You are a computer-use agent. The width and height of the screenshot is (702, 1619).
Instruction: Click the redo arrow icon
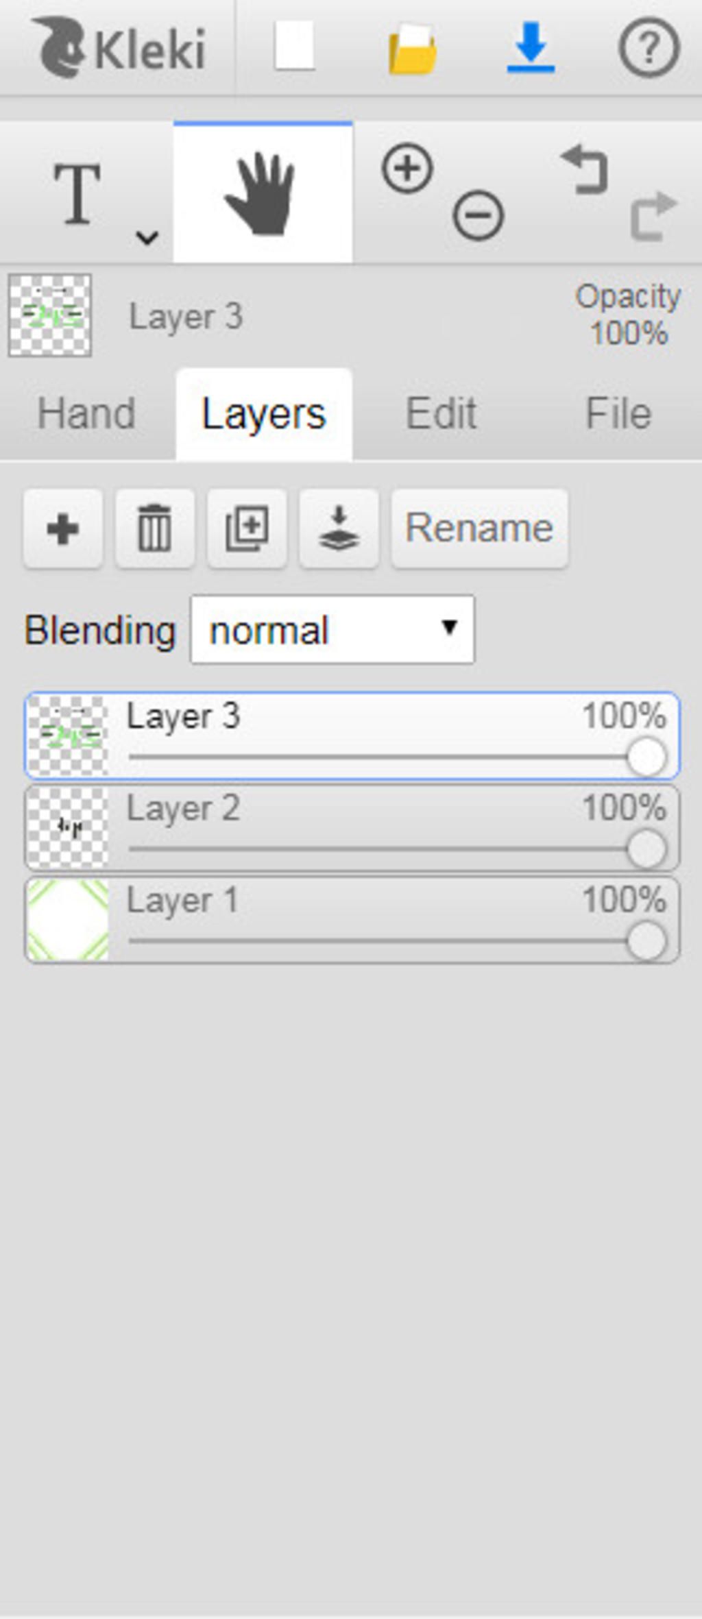click(653, 215)
